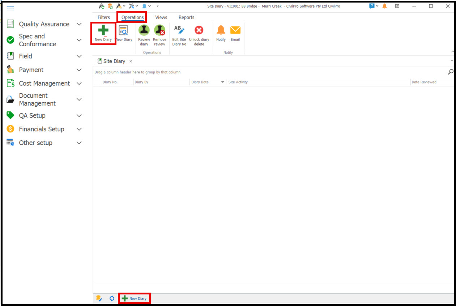
Task: Expand the Quality Assurance section
Action: (79, 24)
